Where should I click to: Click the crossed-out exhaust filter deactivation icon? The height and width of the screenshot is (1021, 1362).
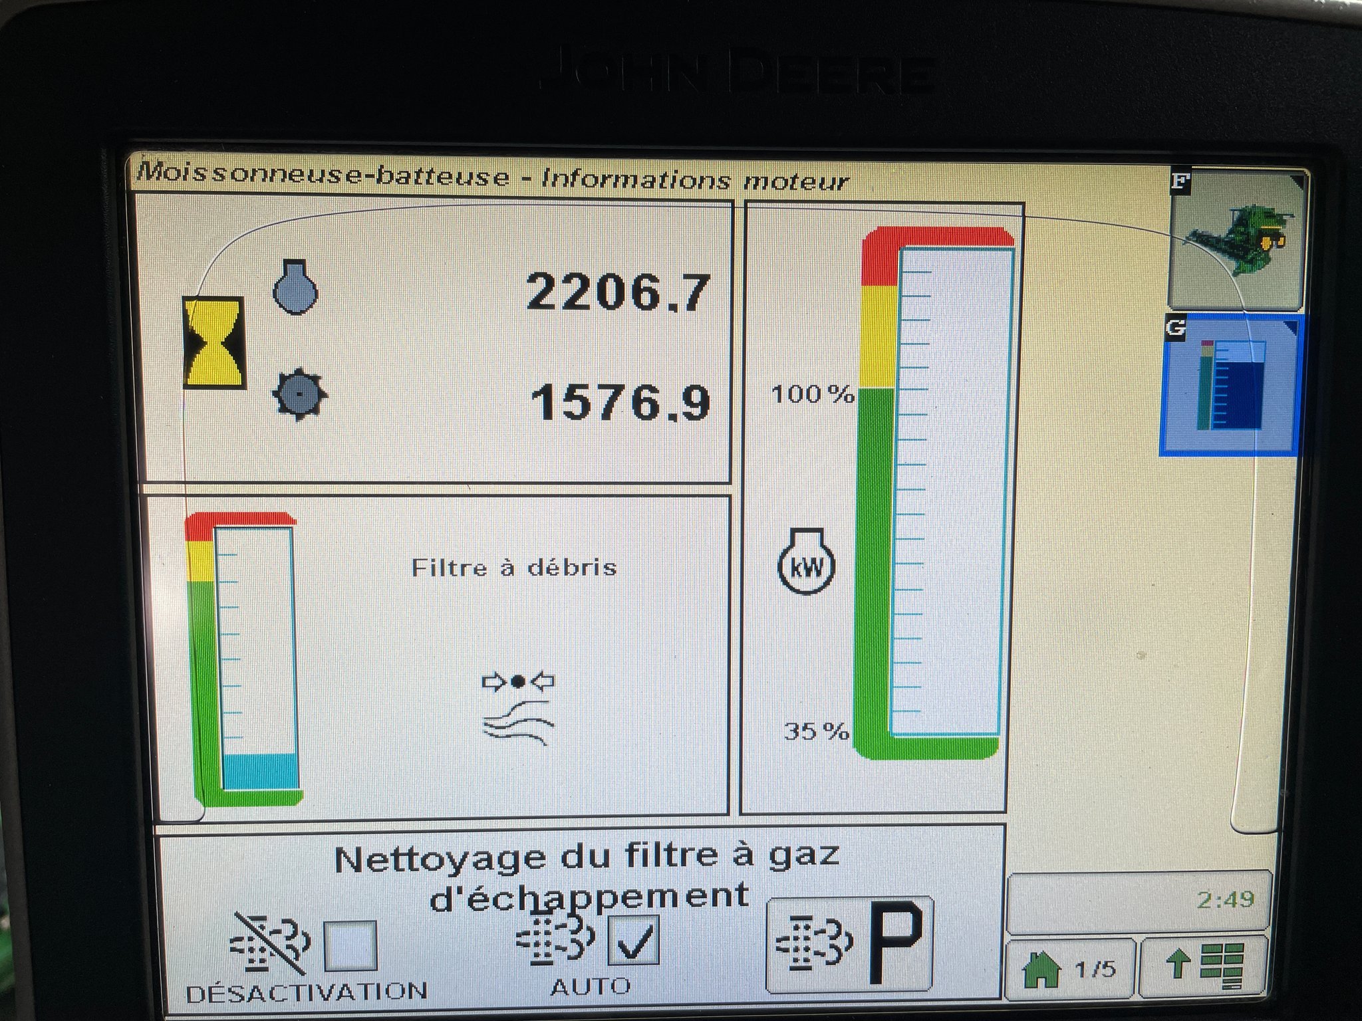[269, 943]
